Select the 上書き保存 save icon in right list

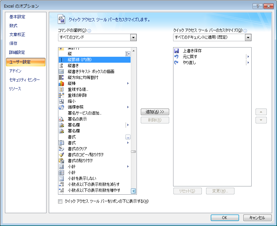coord(177,50)
